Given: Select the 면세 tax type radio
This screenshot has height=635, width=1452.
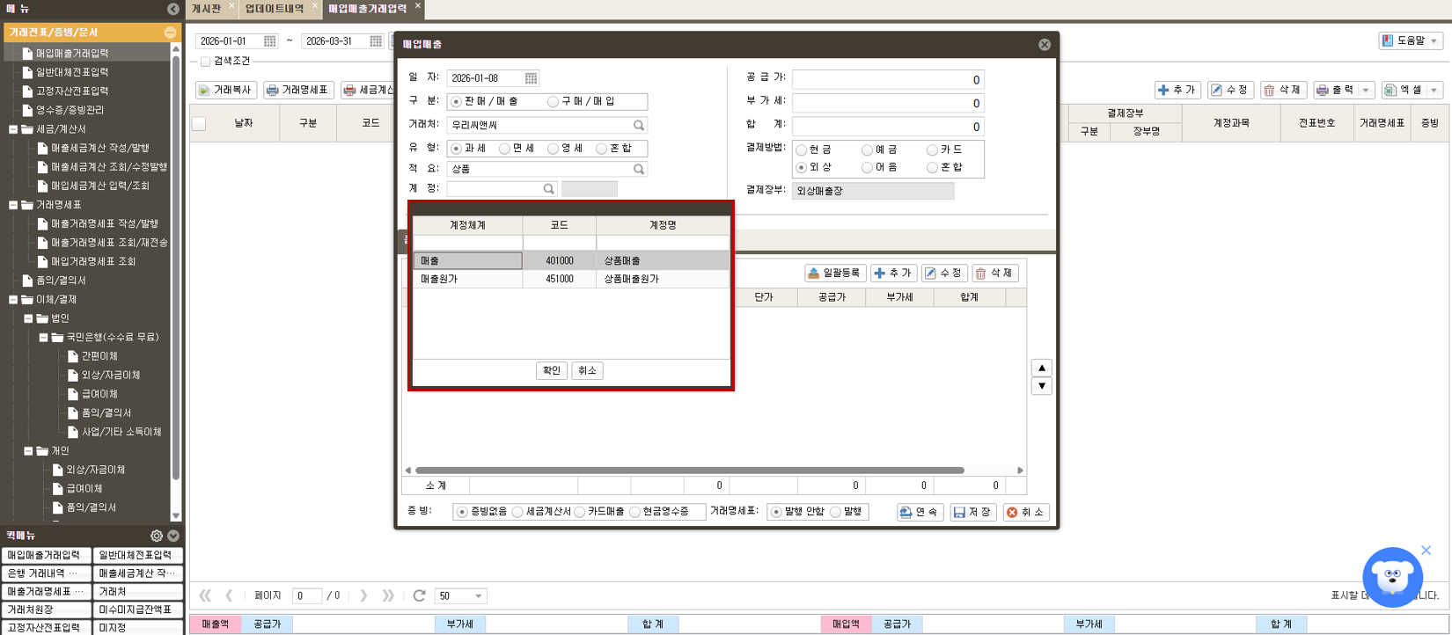Looking at the screenshot, I should (505, 149).
